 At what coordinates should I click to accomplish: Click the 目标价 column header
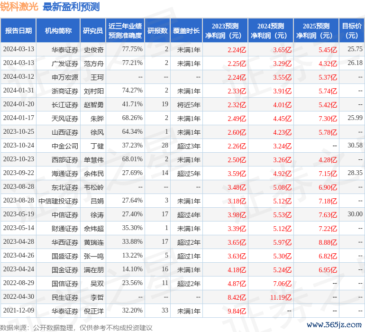pyautogui.click(x=352, y=31)
